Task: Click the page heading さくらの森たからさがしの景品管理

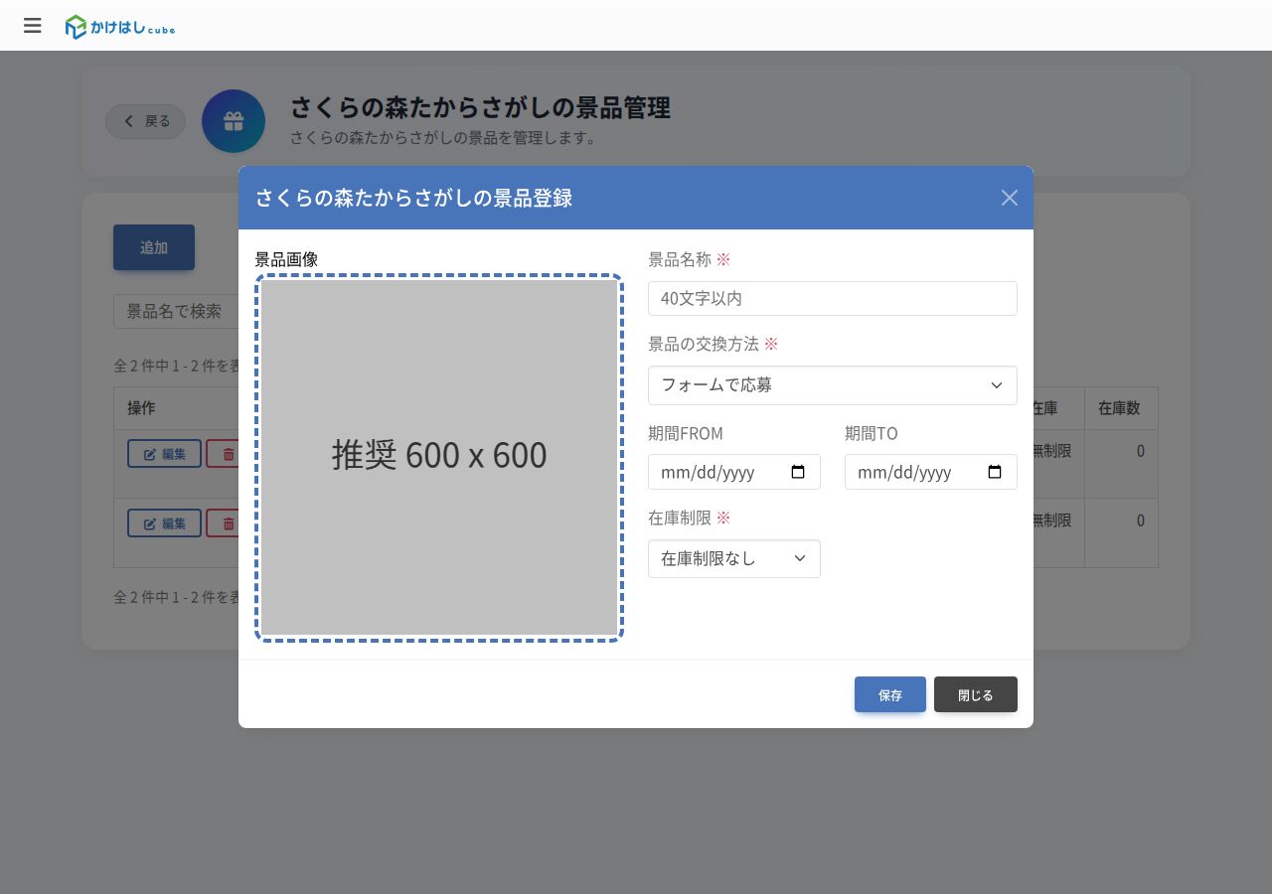Action: [480, 107]
